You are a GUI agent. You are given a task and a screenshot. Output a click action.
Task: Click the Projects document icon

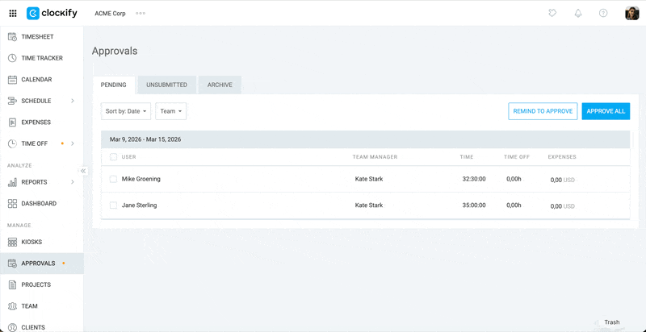[12, 284]
